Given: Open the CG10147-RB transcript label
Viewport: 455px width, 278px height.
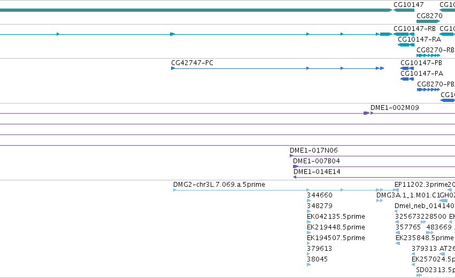Looking at the screenshot, I should [x=415, y=29].
